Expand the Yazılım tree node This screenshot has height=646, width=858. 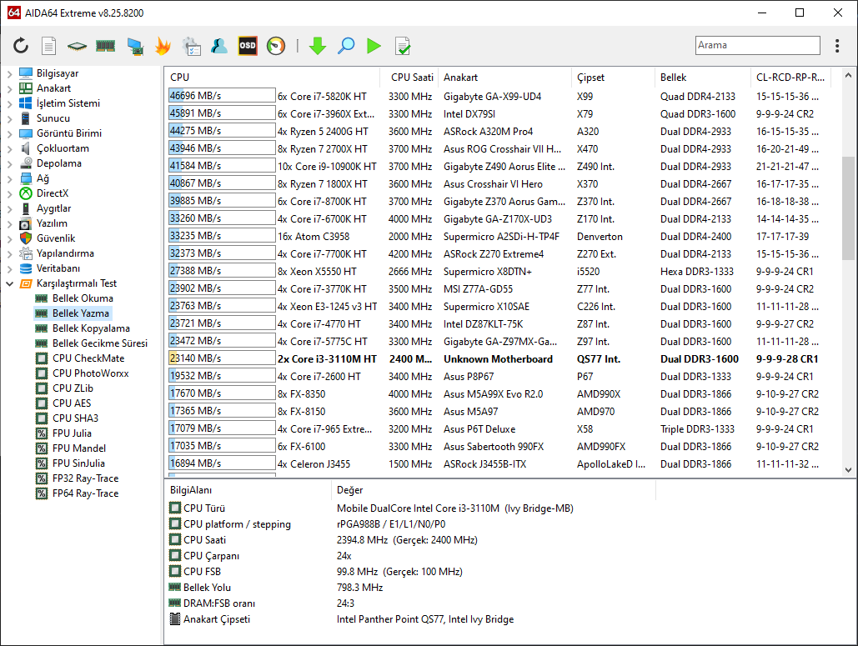click(x=9, y=223)
